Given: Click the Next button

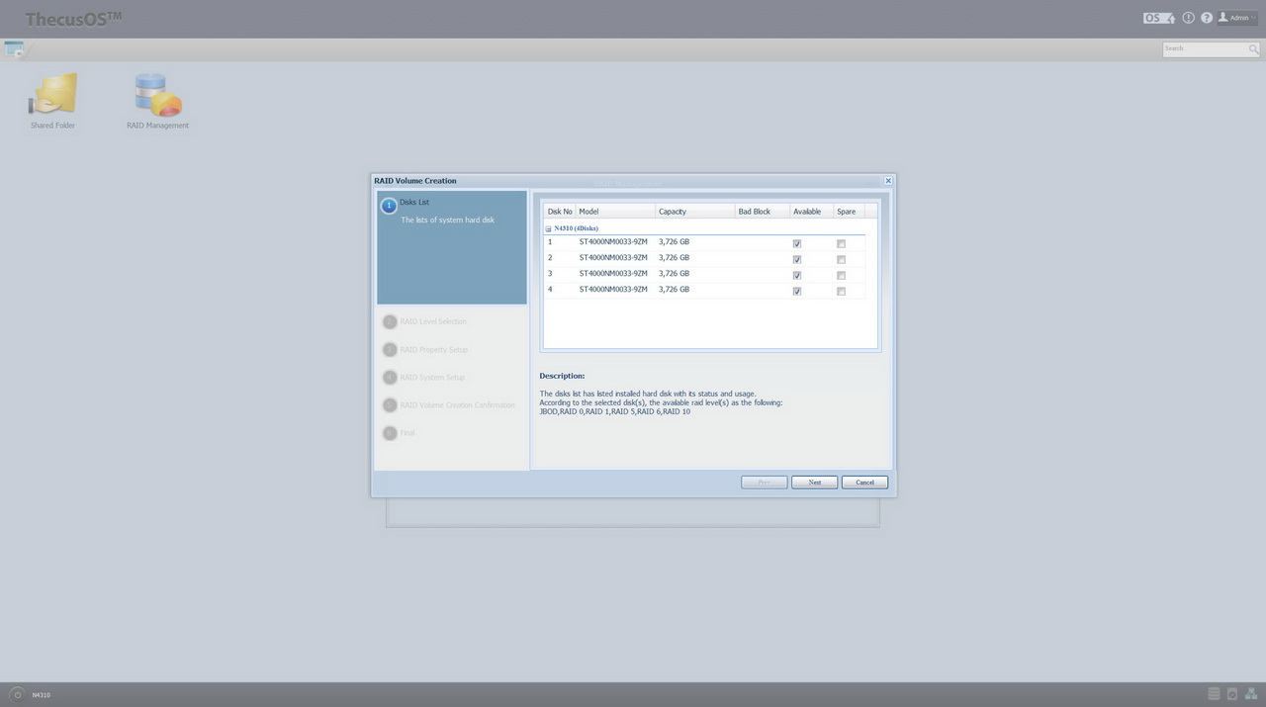Looking at the screenshot, I should point(815,483).
